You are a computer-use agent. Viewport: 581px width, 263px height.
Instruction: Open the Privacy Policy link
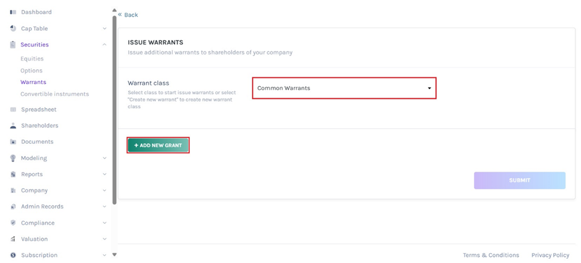550,255
